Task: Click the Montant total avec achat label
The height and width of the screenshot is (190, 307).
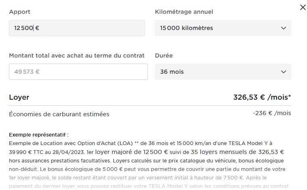Action: pos(77,56)
